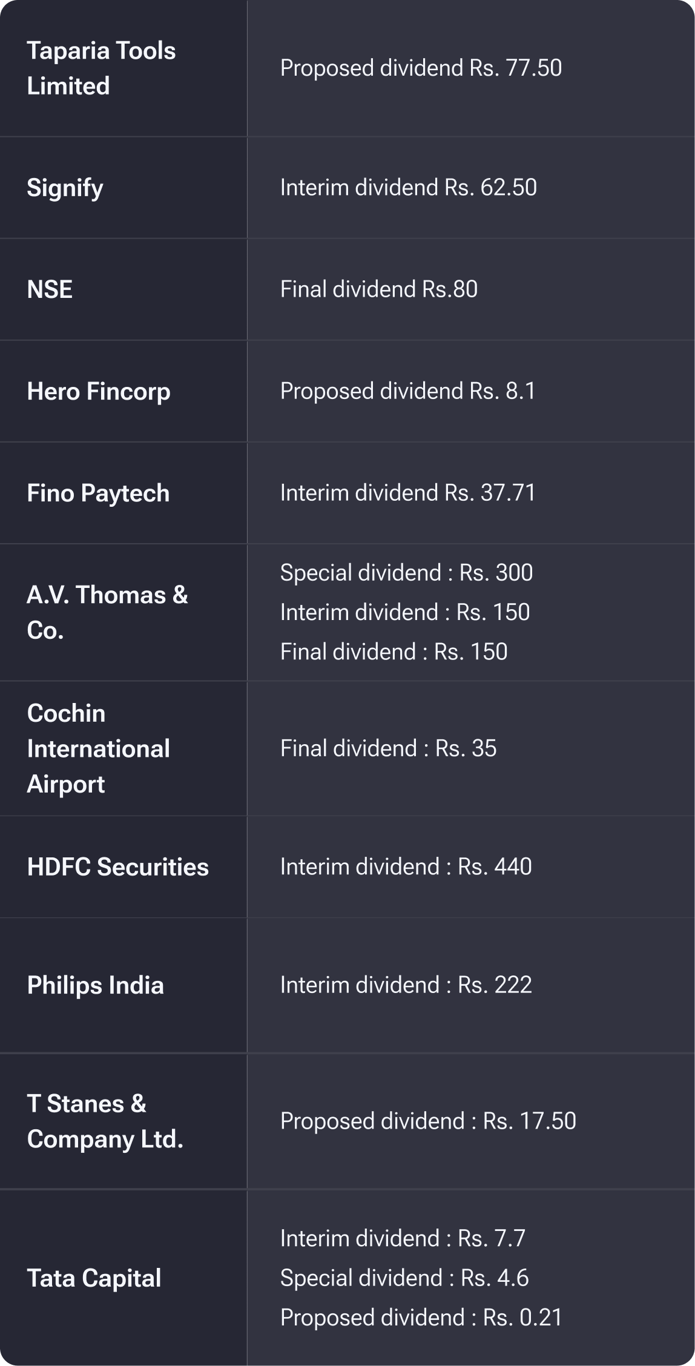Click the NSE company cell
Image resolution: width=695 pixels, height=1366 pixels.
click(50, 289)
